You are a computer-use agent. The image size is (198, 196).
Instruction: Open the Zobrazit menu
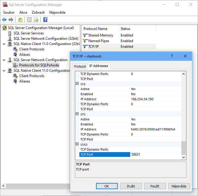click(38, 12)
